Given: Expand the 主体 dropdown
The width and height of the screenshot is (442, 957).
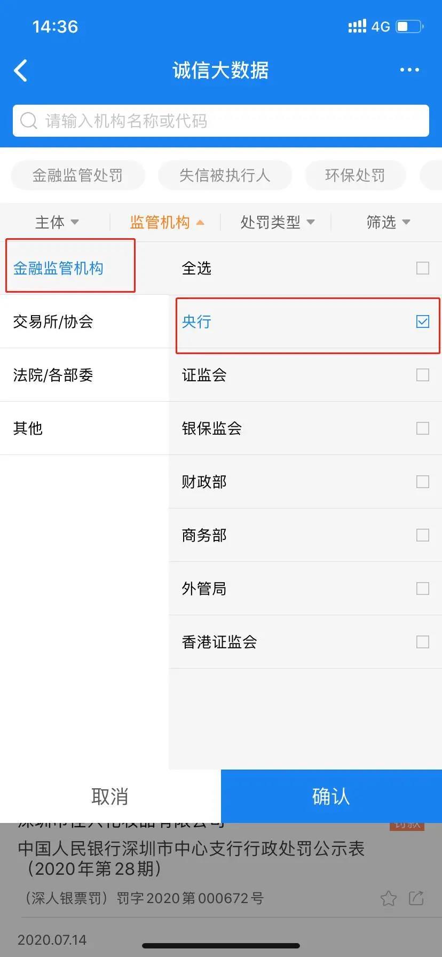Looking at the screenshot, I should tap(57, 222).
